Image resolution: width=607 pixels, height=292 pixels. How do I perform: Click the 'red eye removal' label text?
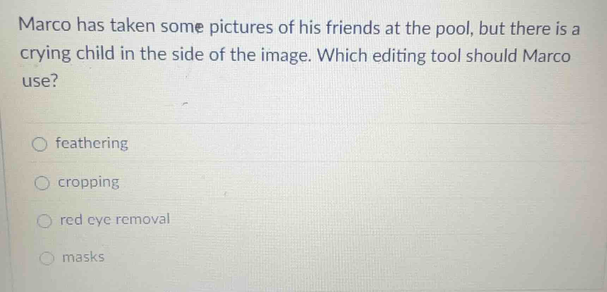(x=115, y=219)
